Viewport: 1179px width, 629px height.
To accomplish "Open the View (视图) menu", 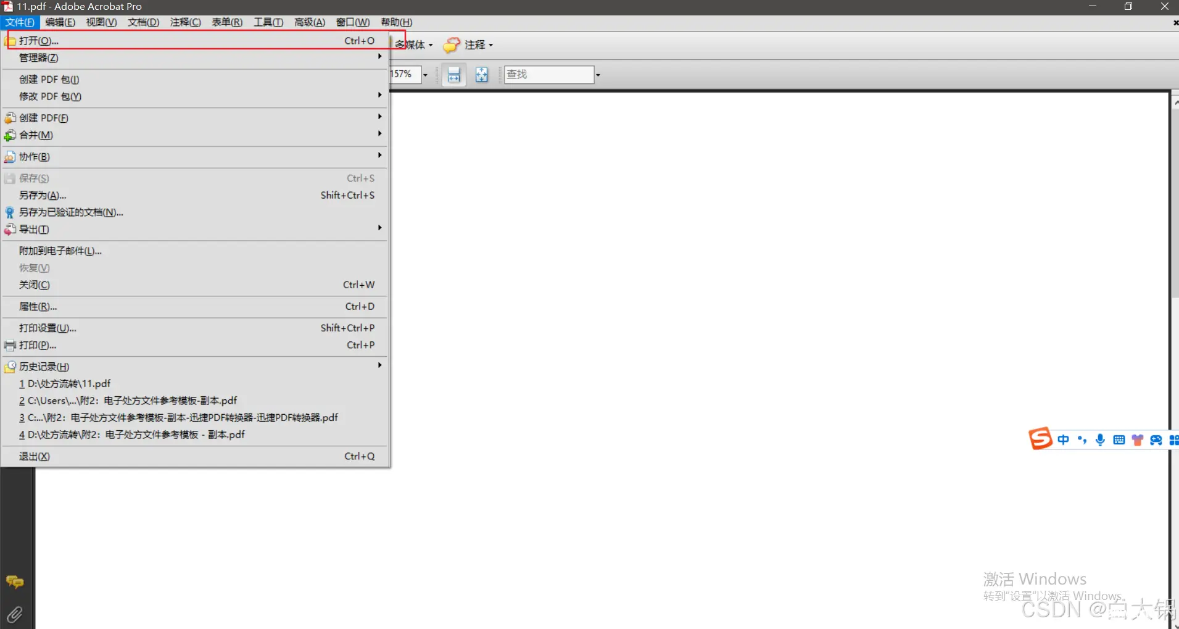I will 101,22.
